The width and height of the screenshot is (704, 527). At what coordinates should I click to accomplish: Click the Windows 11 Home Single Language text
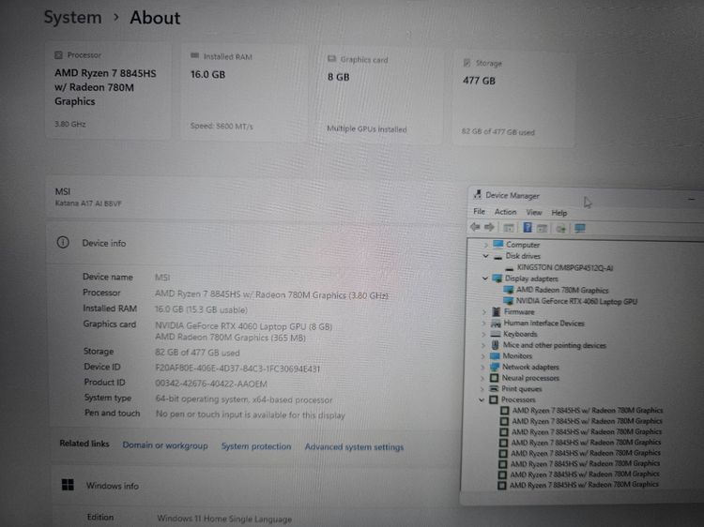tap(224, 519)
